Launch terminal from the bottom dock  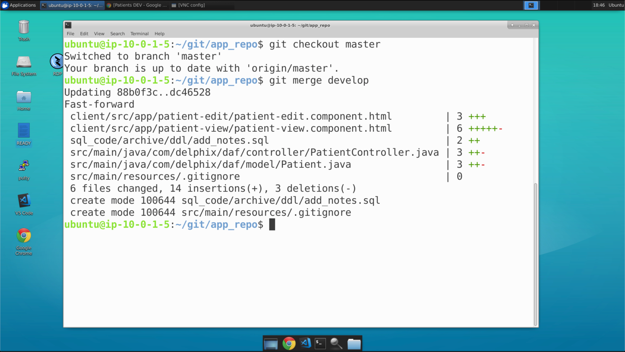320,343
